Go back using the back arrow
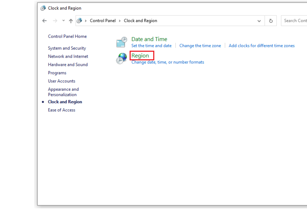 [45, 21]
